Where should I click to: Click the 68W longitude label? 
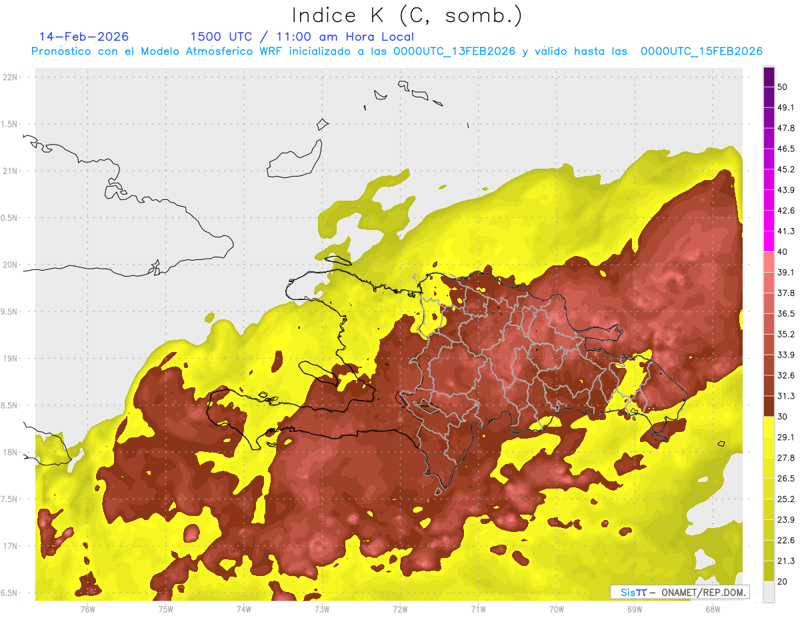712,609
